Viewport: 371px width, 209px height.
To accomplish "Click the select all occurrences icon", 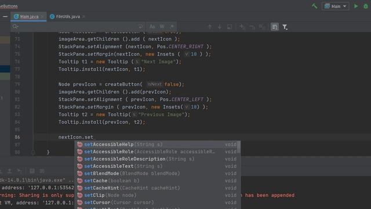I will pyautogui.click(x=230, y=27).
